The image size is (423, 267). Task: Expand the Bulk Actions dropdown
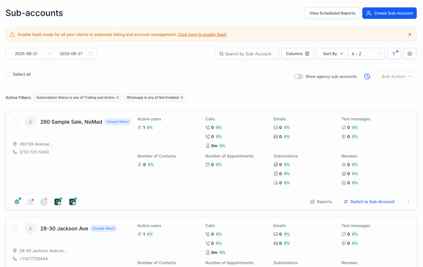[x=396, y=77]
